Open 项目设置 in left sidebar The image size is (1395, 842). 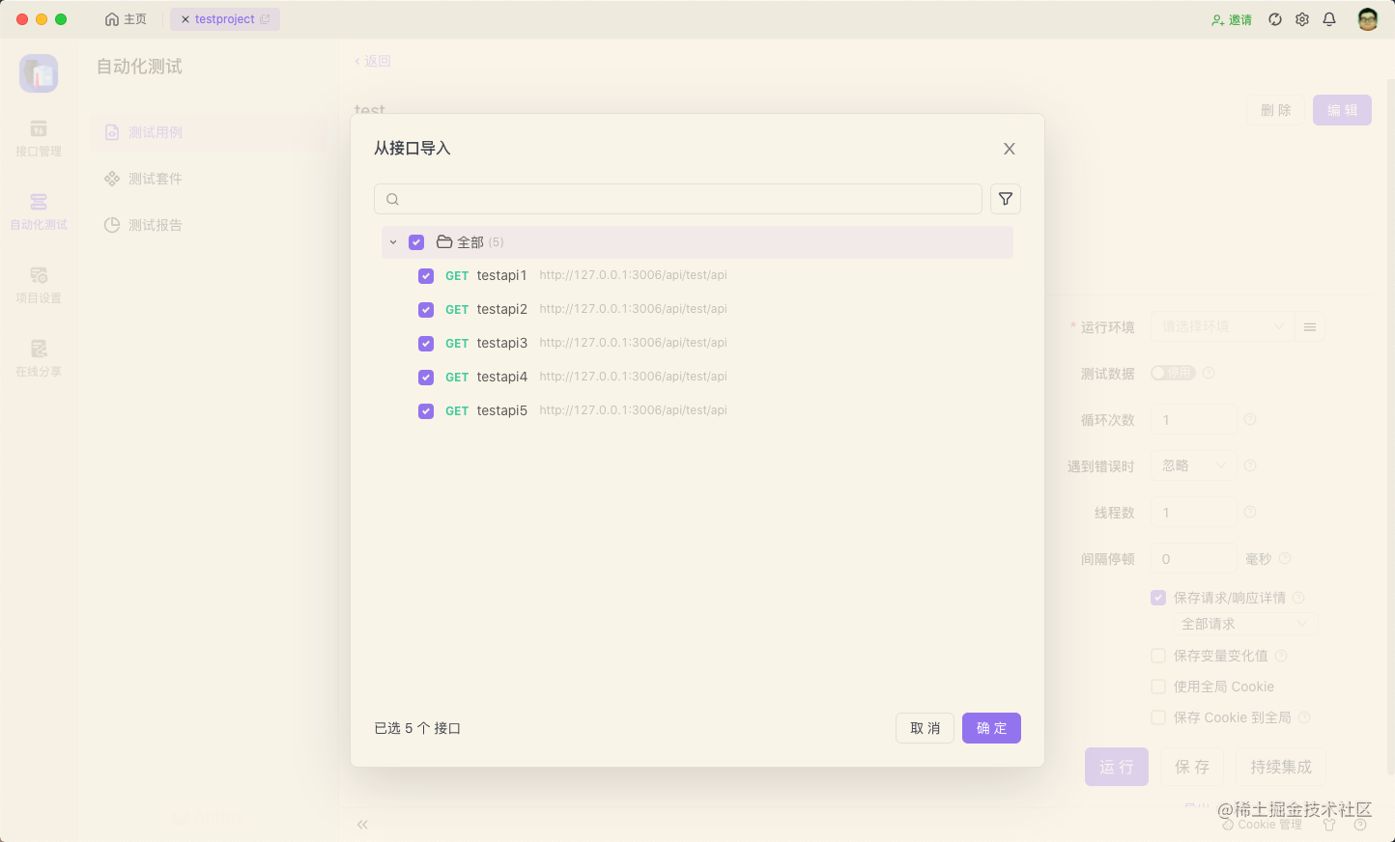[39, 285]
